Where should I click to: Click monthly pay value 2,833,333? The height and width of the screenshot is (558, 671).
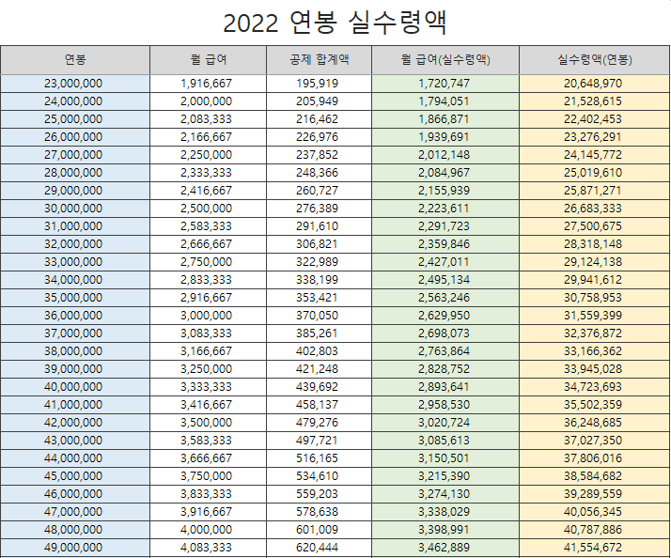coord(206,280)
